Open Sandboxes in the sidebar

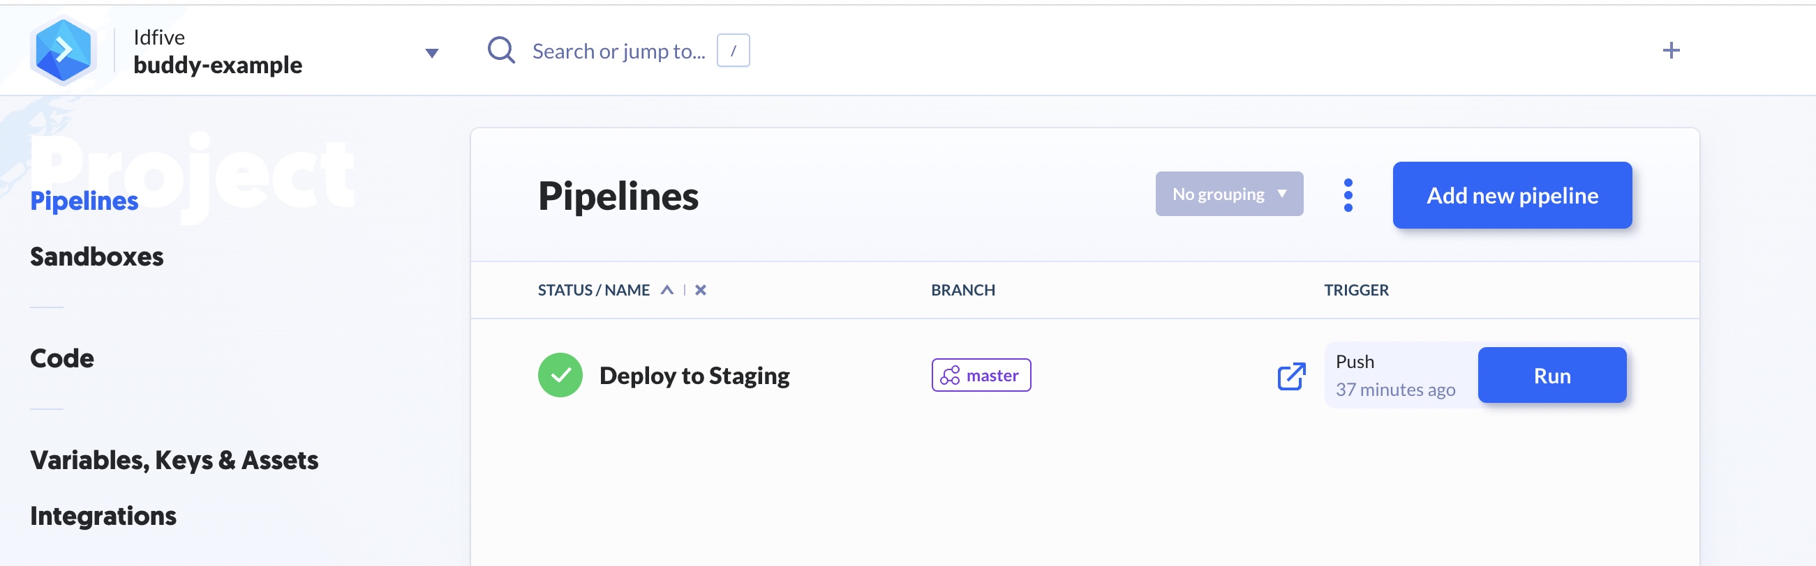click(96, 257)
